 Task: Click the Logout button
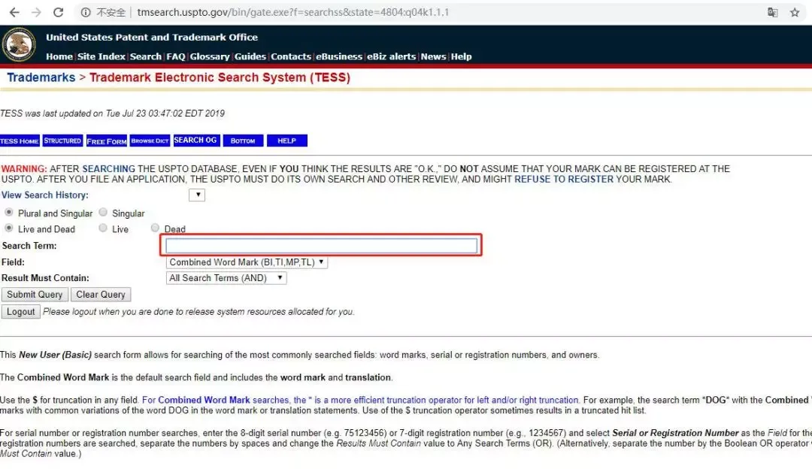21,312
